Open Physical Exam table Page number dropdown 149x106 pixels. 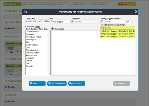[x=16, y=74]
